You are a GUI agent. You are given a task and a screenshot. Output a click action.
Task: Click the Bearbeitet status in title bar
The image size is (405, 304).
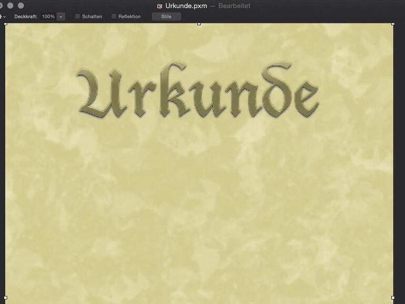coord(234,6)
